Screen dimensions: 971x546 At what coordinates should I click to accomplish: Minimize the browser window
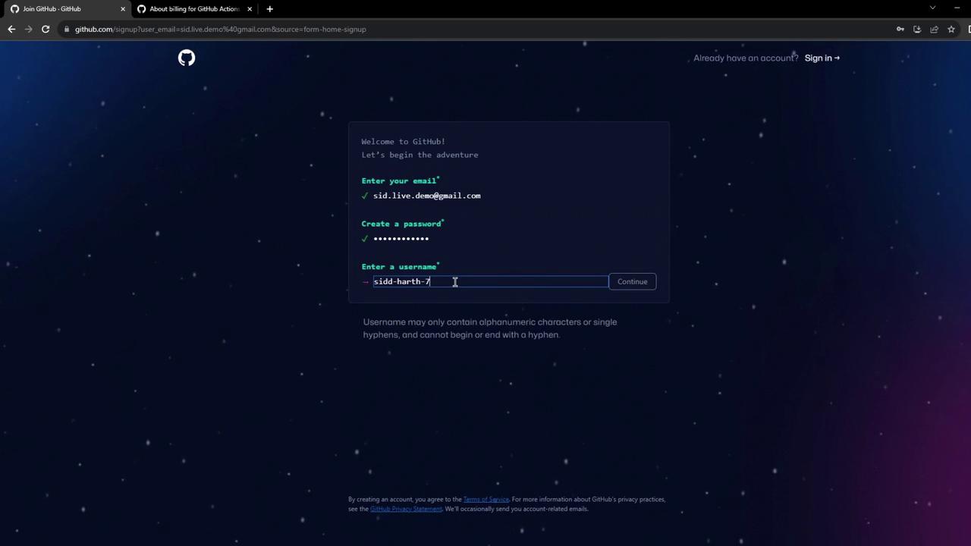click(x=957, y=8)
